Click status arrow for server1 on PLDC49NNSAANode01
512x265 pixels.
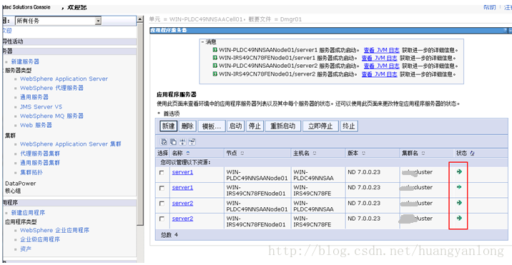(459, 171)
